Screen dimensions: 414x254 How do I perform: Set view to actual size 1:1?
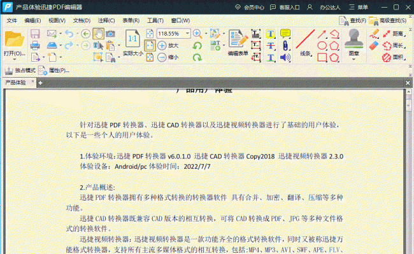tap(132, 39)
